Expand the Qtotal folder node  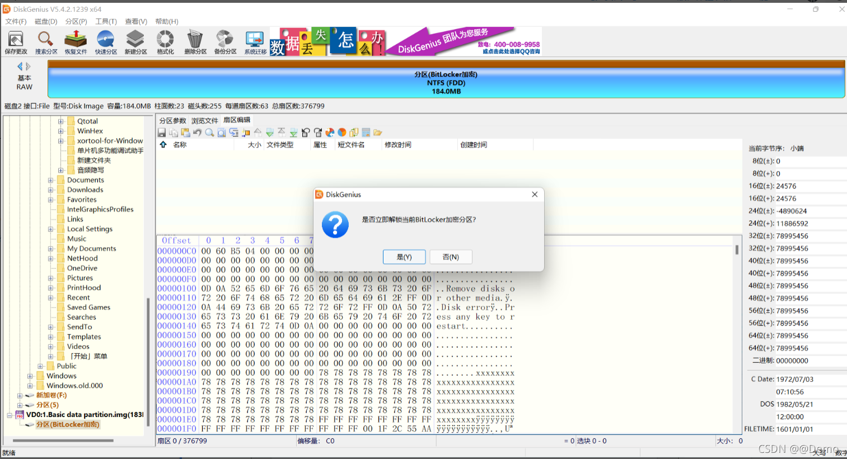click(60, 121)
